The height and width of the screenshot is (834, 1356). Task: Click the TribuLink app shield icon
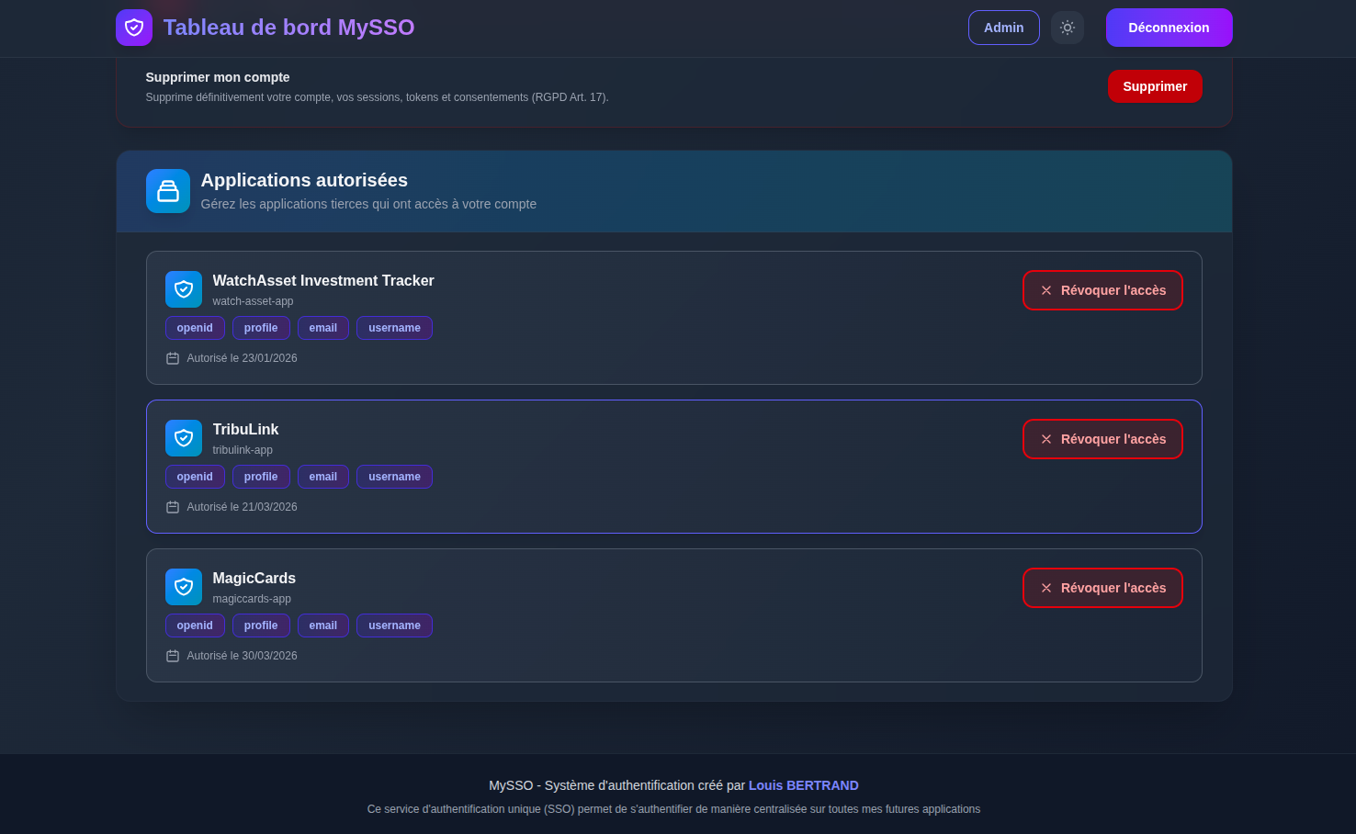pos(184,438)
